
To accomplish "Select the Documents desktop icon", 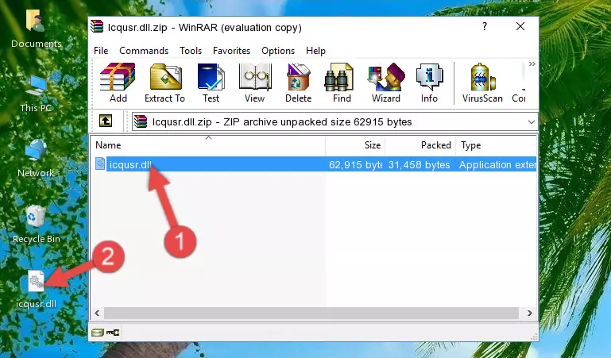I will point(36,29).
